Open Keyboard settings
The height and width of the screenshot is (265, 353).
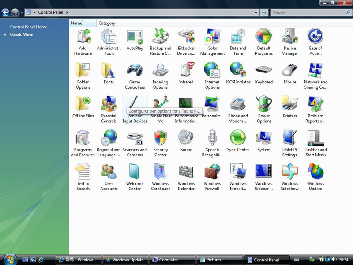click(264, 74)
